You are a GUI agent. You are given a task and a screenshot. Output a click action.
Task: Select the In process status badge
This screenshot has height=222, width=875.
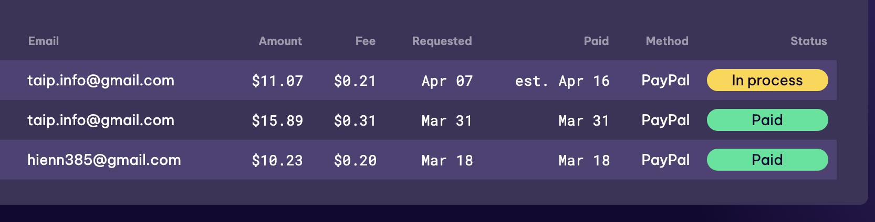coord(767,80)
